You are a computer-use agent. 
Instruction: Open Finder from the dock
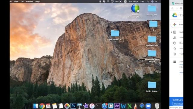click(x=36, y=106)
